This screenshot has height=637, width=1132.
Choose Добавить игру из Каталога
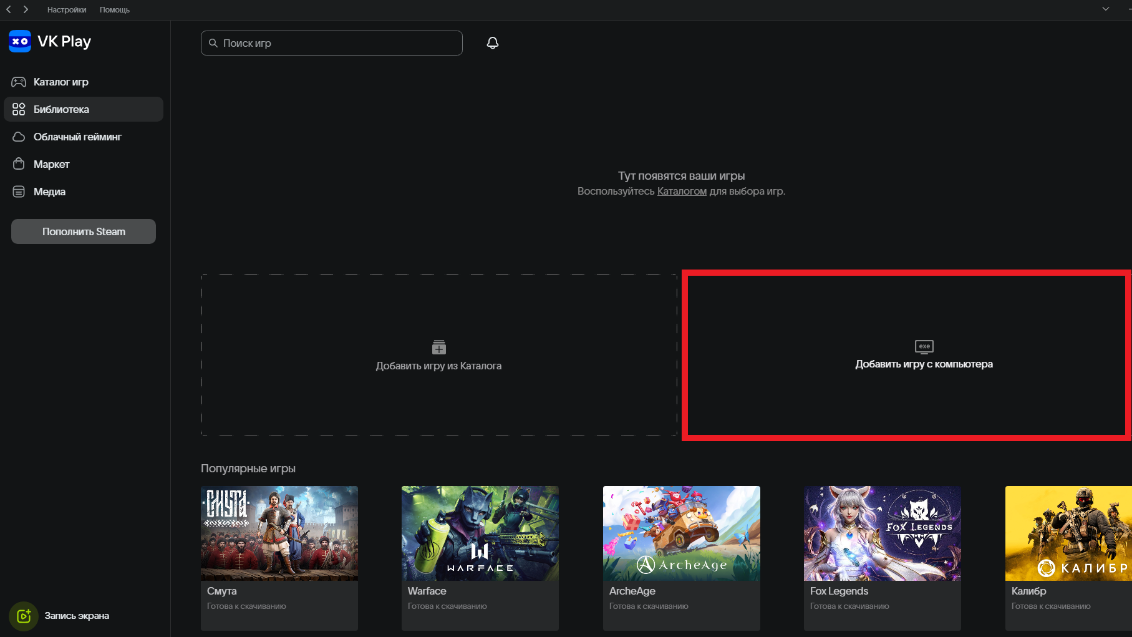(439, 355)
